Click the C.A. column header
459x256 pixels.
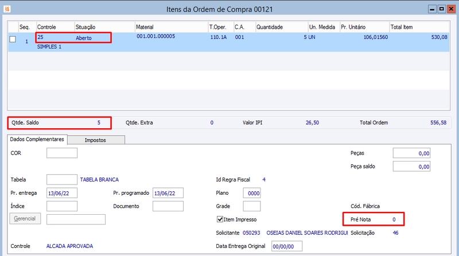244,27
